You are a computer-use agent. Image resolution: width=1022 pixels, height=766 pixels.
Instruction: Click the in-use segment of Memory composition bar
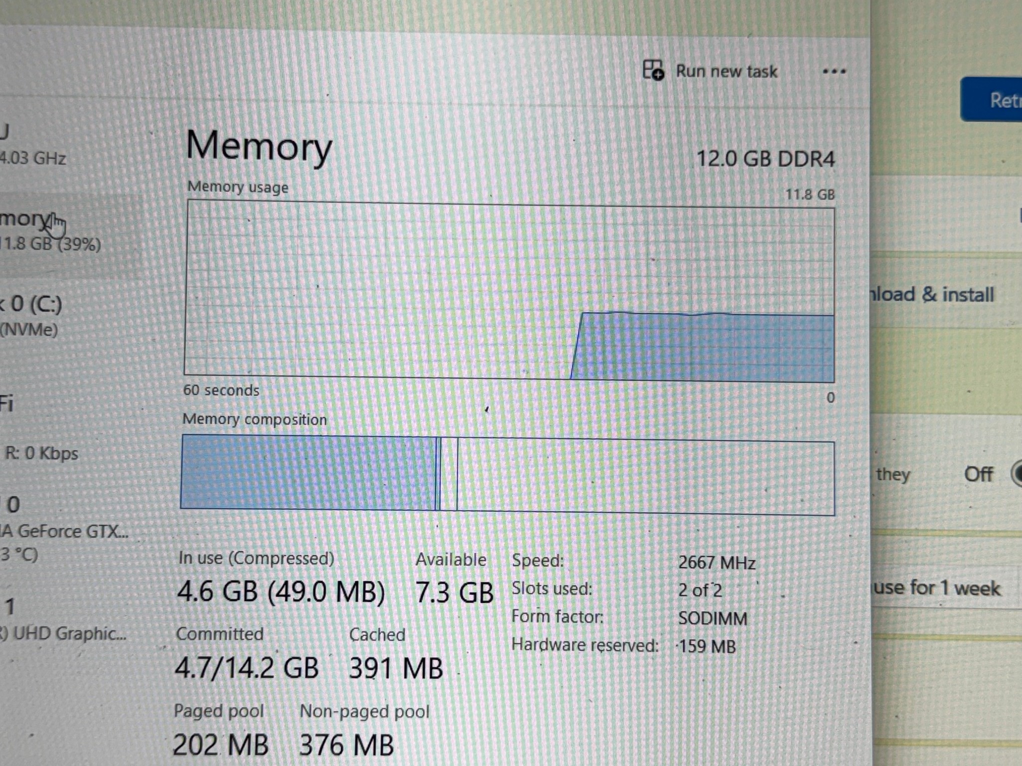coord(308,472)
